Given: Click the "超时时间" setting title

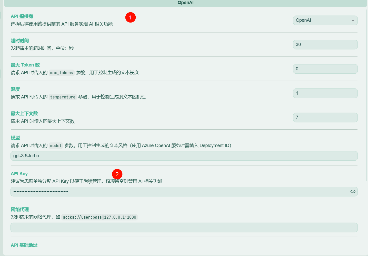Looking at the screenshot, I should pos(20,41).
